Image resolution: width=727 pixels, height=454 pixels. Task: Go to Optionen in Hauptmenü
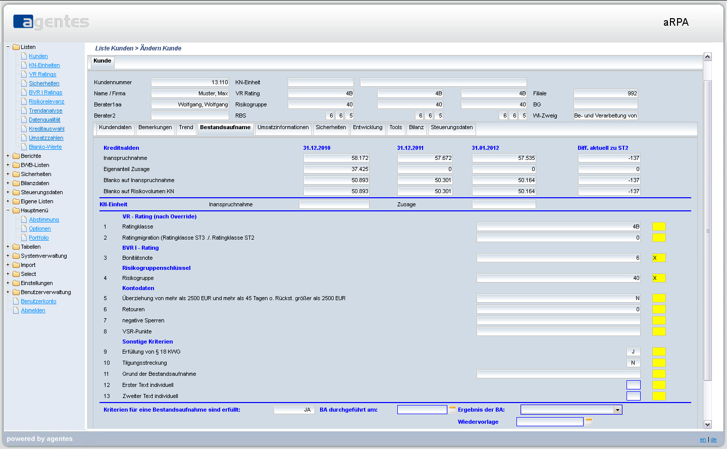pos(40,229)
